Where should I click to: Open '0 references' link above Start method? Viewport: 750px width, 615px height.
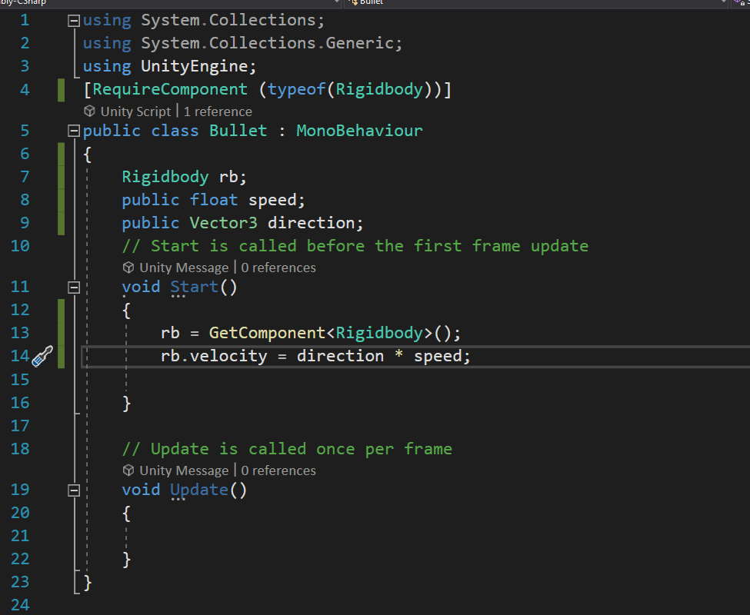[278, 268]
